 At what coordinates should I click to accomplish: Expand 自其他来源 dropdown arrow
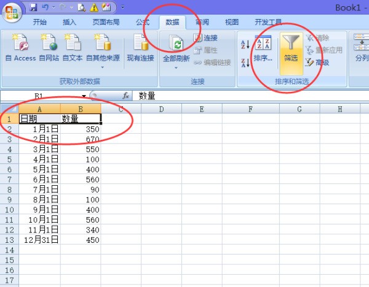pos(102,67)
